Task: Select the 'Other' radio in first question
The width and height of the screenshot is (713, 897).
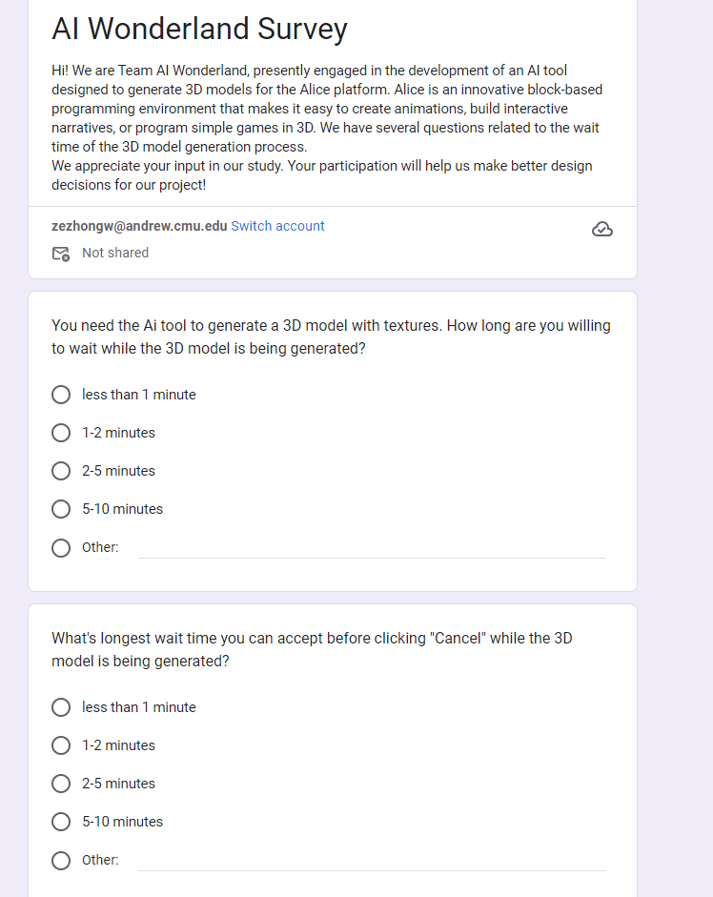Action: (x=61, y=548)
